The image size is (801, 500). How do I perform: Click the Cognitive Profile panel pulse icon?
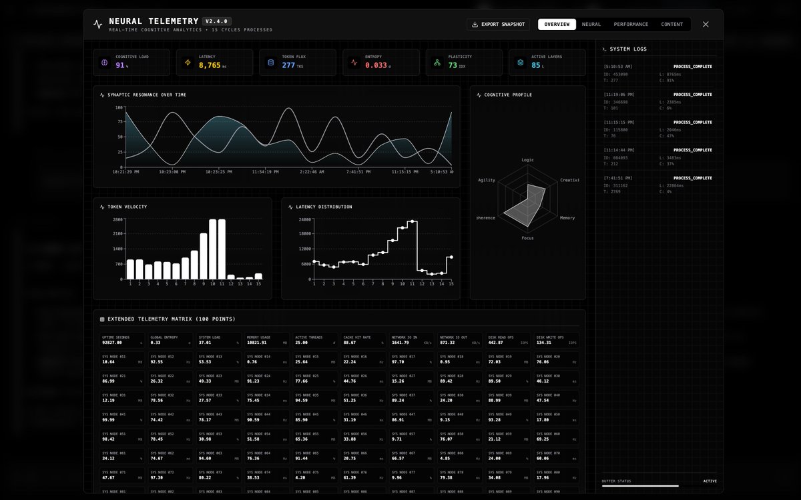[x=479, y=95]
